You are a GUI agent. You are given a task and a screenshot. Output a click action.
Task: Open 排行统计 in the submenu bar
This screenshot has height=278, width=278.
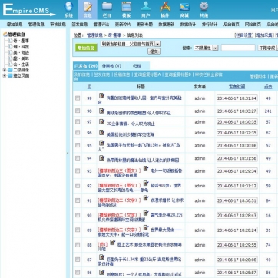[x=210, y=25]
